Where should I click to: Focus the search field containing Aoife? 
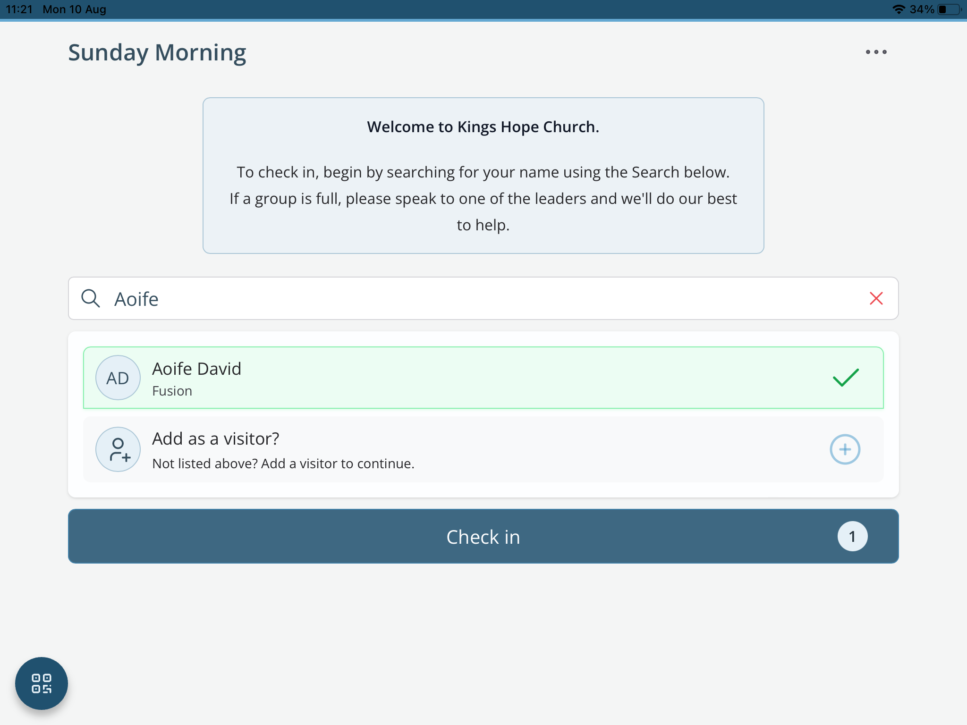tap(483, 298)
